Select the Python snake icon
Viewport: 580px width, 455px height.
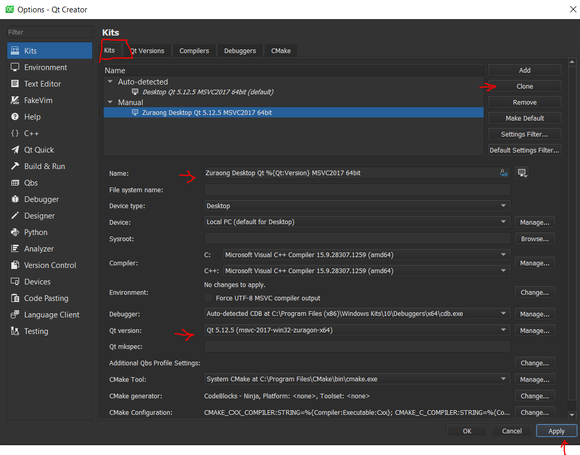point(15,232)
